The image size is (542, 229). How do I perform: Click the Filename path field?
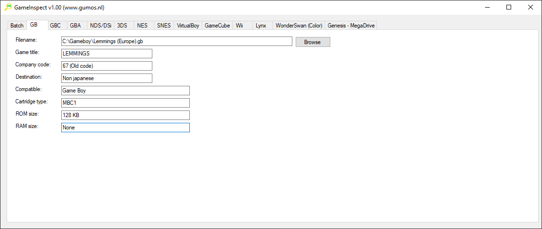tap(177, 42)
